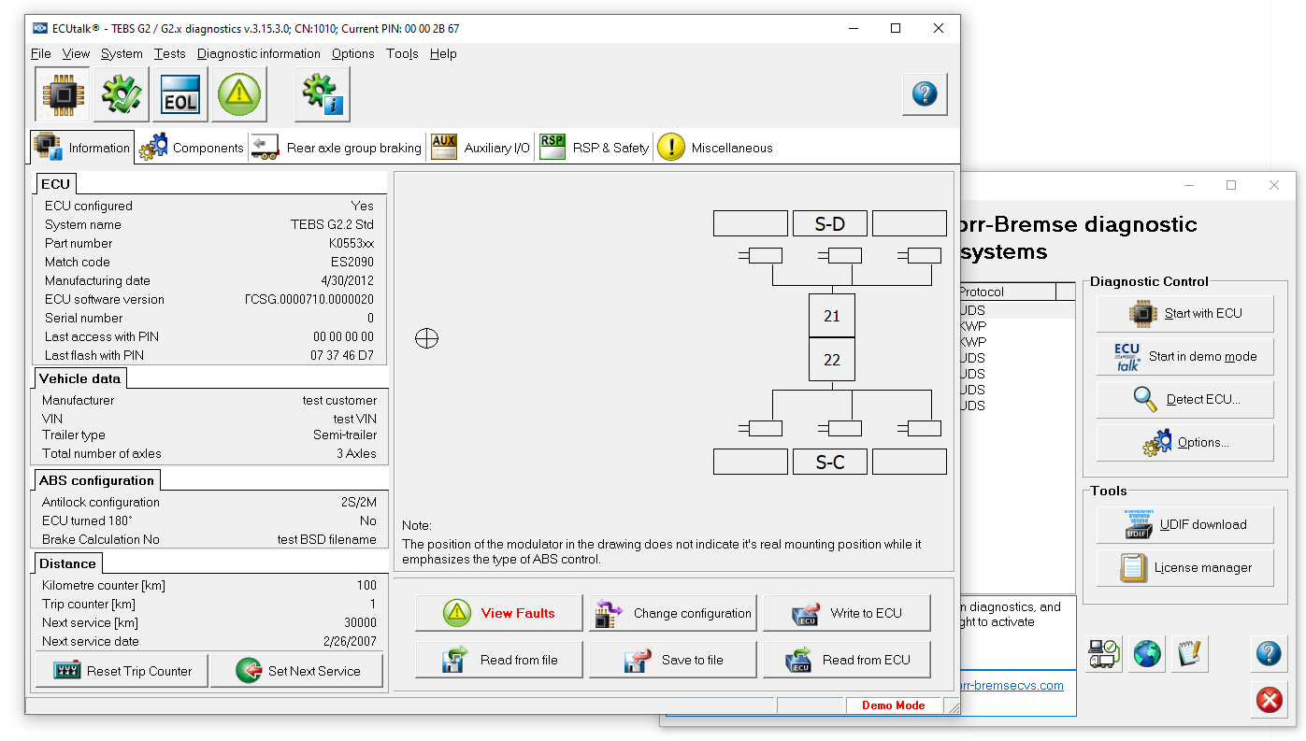The image size is (1306, 741).
Task: Click Detect ECU... button
Action: (x=1184, y=400)
